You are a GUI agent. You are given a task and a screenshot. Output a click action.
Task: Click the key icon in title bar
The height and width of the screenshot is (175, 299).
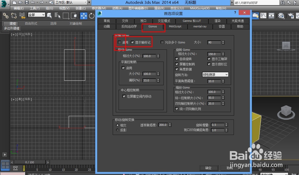coord(289,2)
